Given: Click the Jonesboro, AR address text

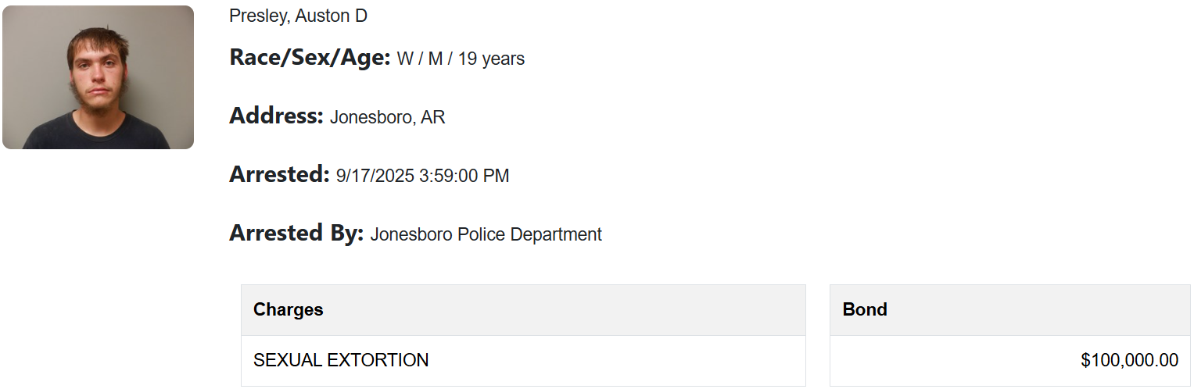Looking at the screenshot, I should pyautogui.click(x=388, y=117).
